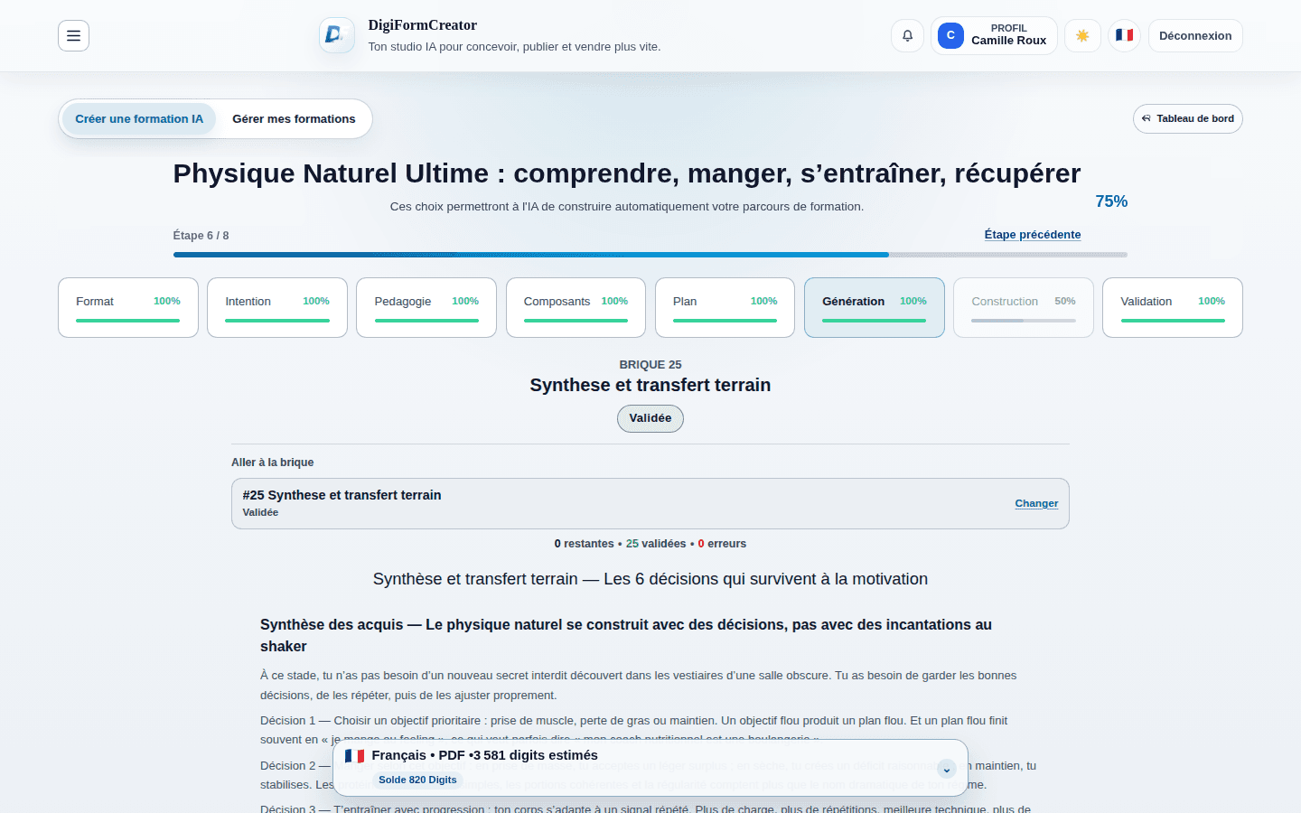Switch to Créer une formation IA tab
The image size is (1301, 813).
139,119
